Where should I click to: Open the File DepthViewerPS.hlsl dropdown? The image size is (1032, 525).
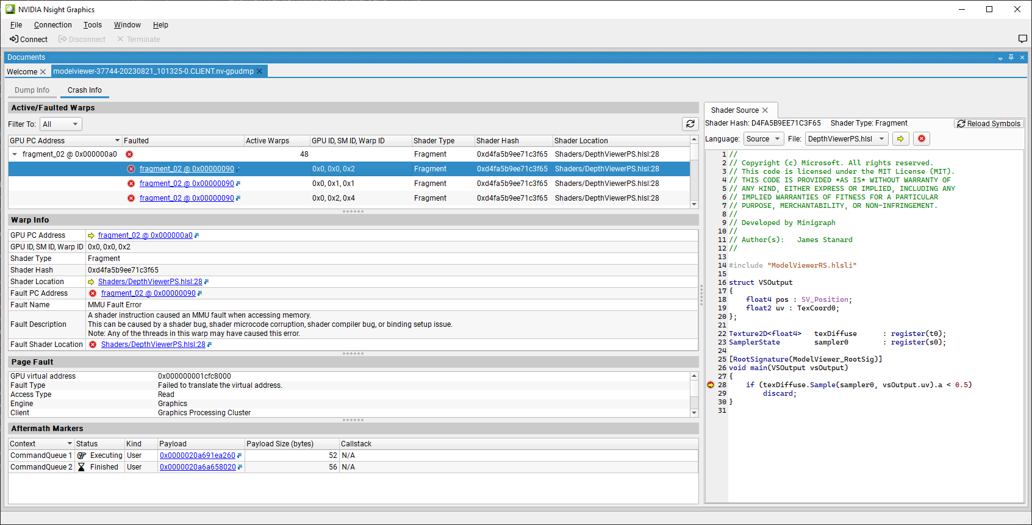coord(846,139)
